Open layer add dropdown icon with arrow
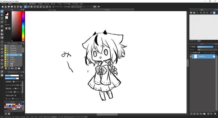This screenshot has width=218, height=118. (201, 114)
